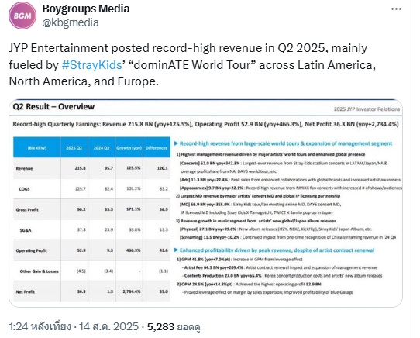
Task: Open the tweet's three-dot more menu
Action: pyautogui.click(x=396, y=9)
